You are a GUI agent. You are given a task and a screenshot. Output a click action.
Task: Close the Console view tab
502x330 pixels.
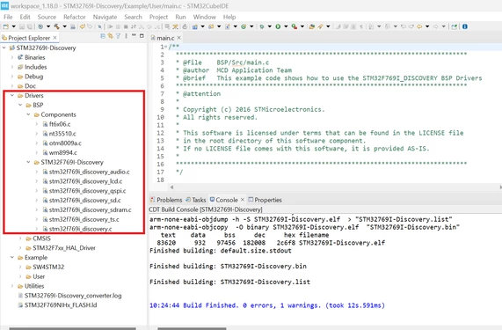[x=243, y=199]
